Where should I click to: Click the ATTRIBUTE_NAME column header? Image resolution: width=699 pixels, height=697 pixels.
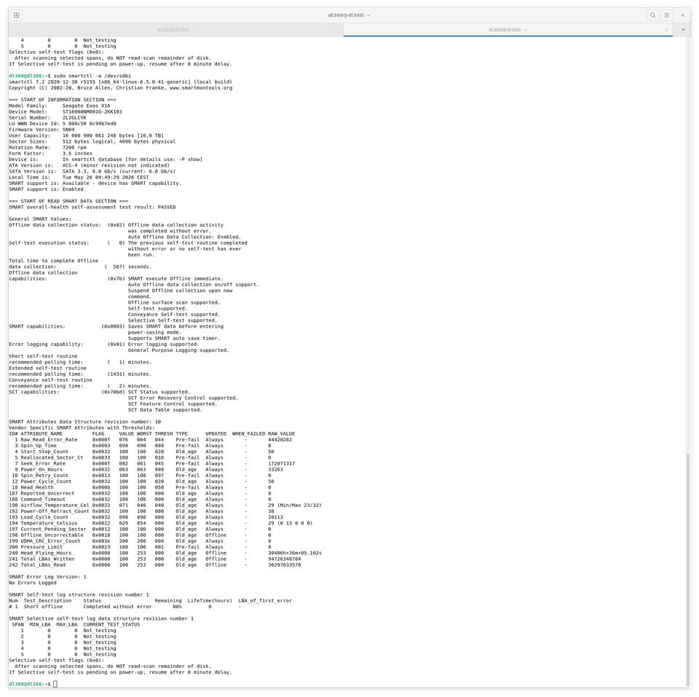(42, 434)
